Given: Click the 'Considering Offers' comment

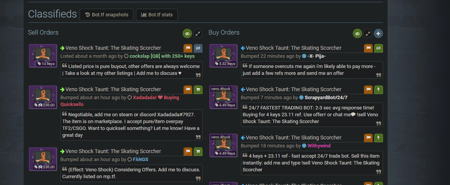Looking at the screenshot, I should [131, 173].
